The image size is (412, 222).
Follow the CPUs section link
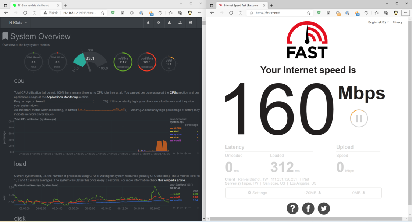tap(174, 92)
